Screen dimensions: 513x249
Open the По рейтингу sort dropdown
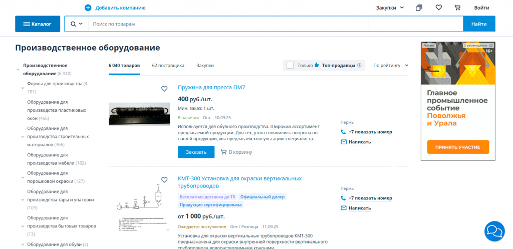[391, 66]
